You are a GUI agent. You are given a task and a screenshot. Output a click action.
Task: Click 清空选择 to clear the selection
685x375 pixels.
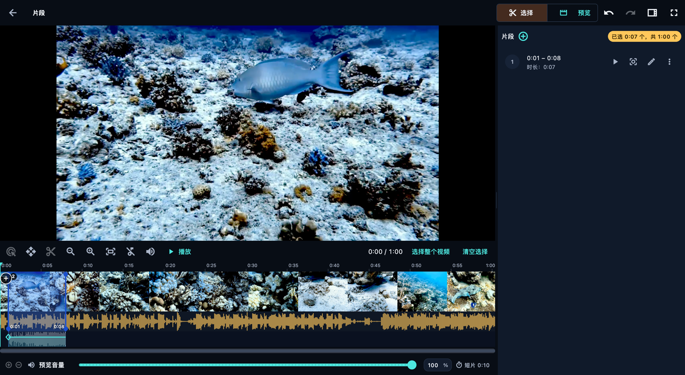[475, 252]
